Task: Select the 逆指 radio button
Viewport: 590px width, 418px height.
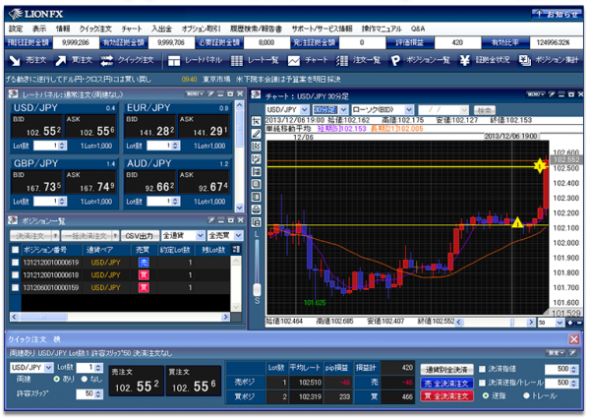Action: pos(486,395)
